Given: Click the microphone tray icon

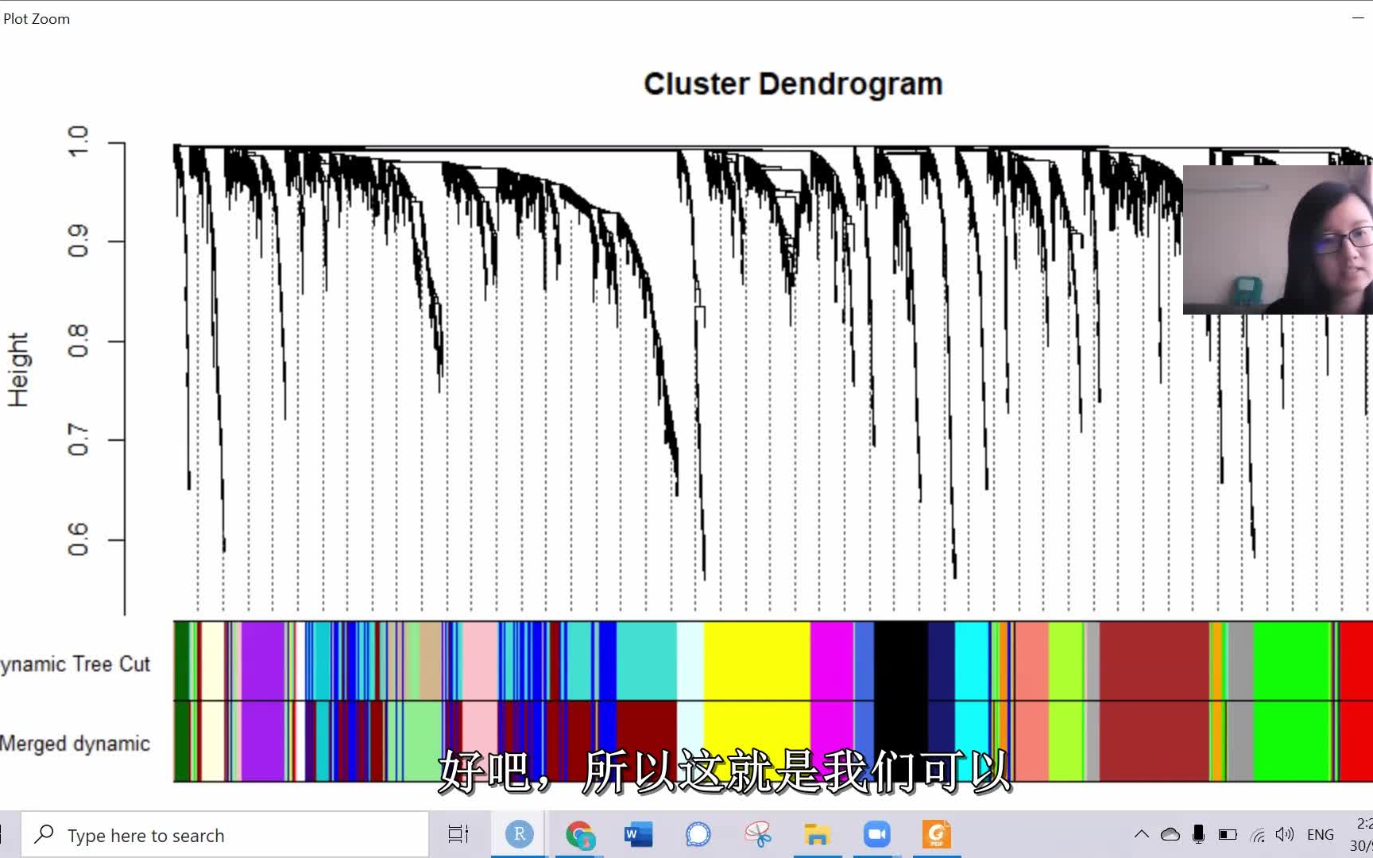Looking at the screenshot, I should coord(1198,834).
